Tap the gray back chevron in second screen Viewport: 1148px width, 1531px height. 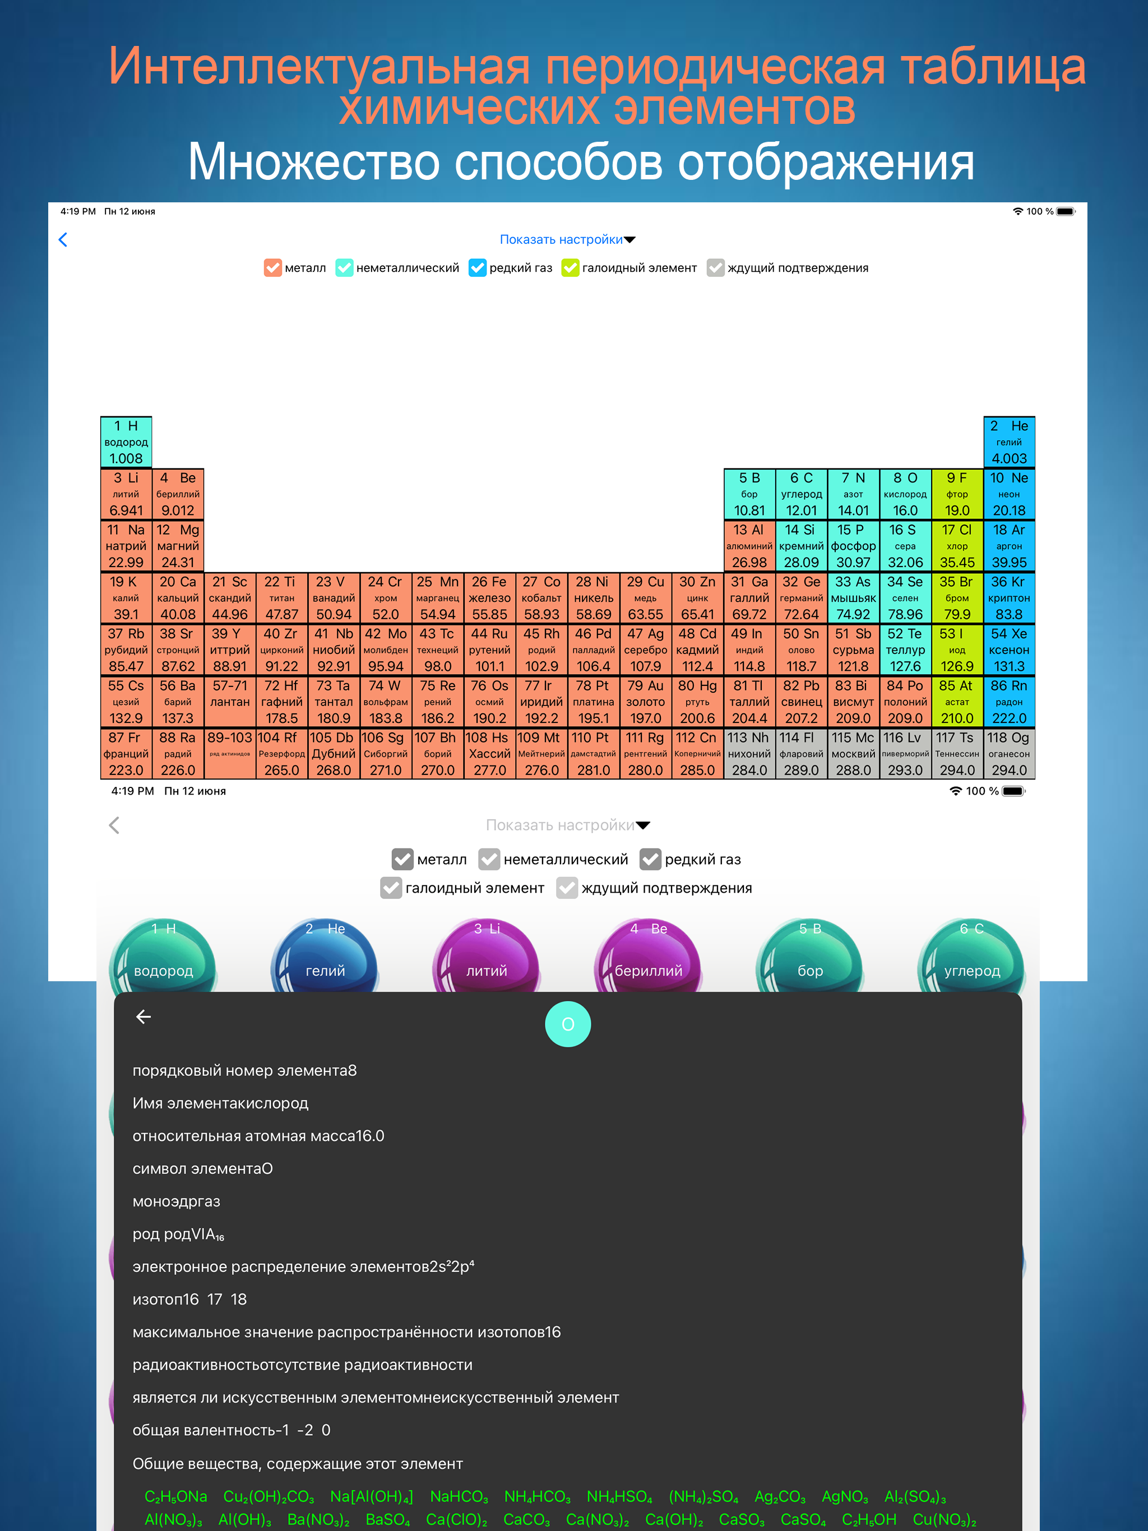point(114,825)
